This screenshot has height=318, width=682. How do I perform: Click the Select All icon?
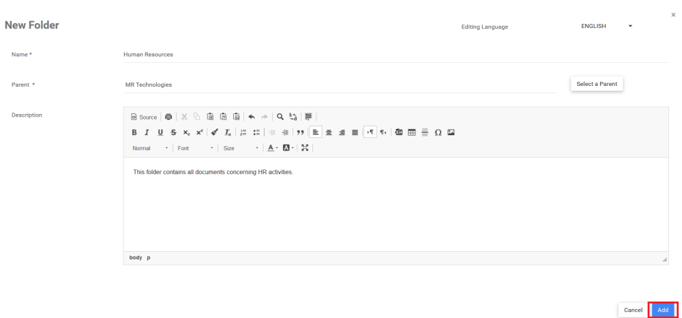coord(308,117)
